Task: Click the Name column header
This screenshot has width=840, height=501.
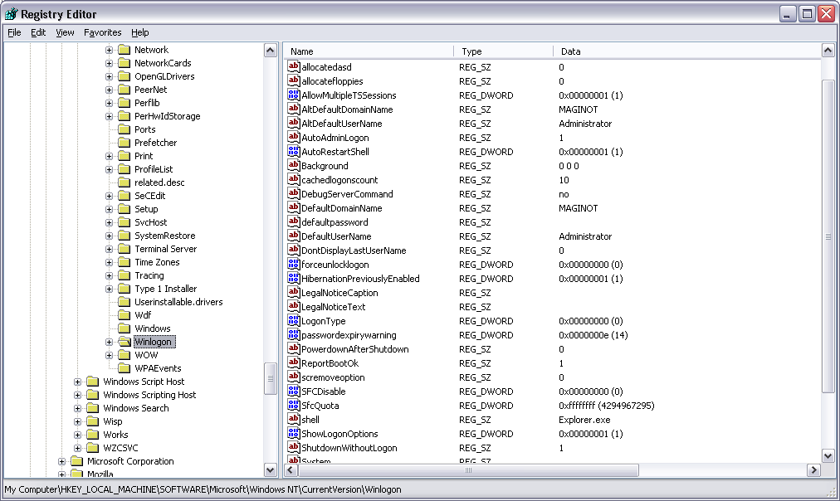Action: click(x=369, y=51)
